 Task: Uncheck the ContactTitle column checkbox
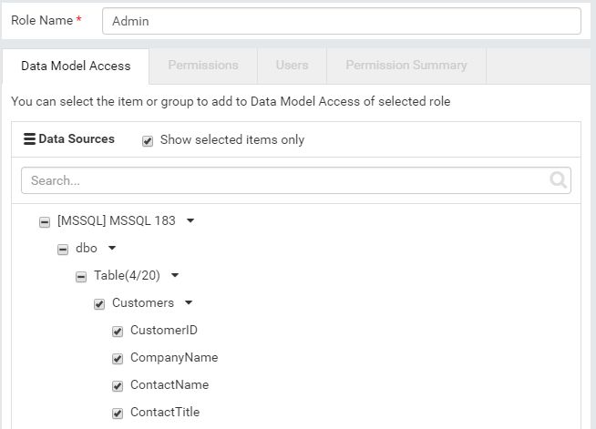(x=118, y=413)
